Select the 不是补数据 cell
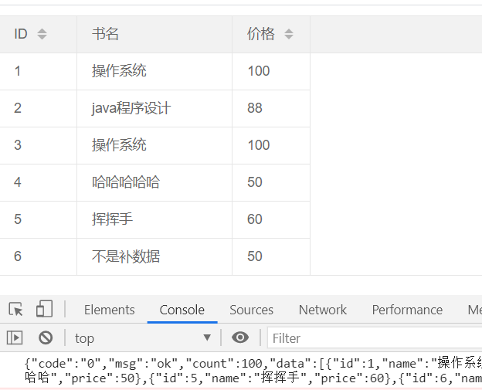The height and width of the screenshot is (390, 482). click(154, 256)
